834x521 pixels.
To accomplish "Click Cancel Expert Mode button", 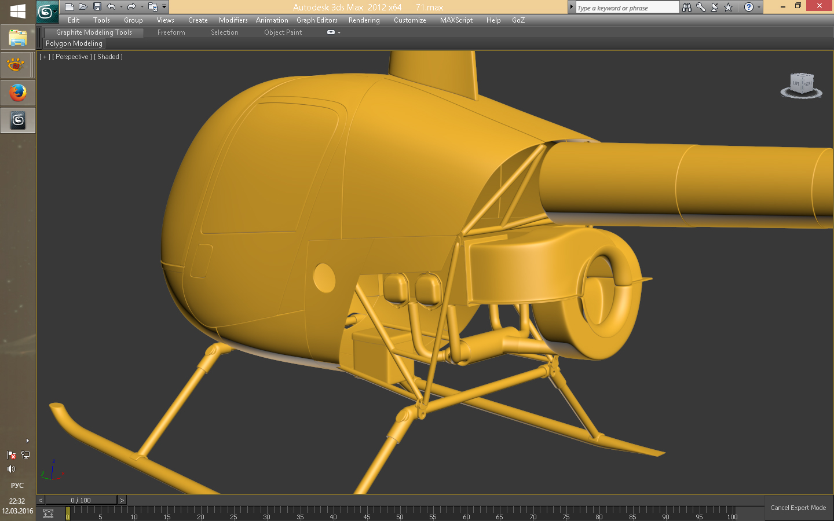I will click(798, 508).
